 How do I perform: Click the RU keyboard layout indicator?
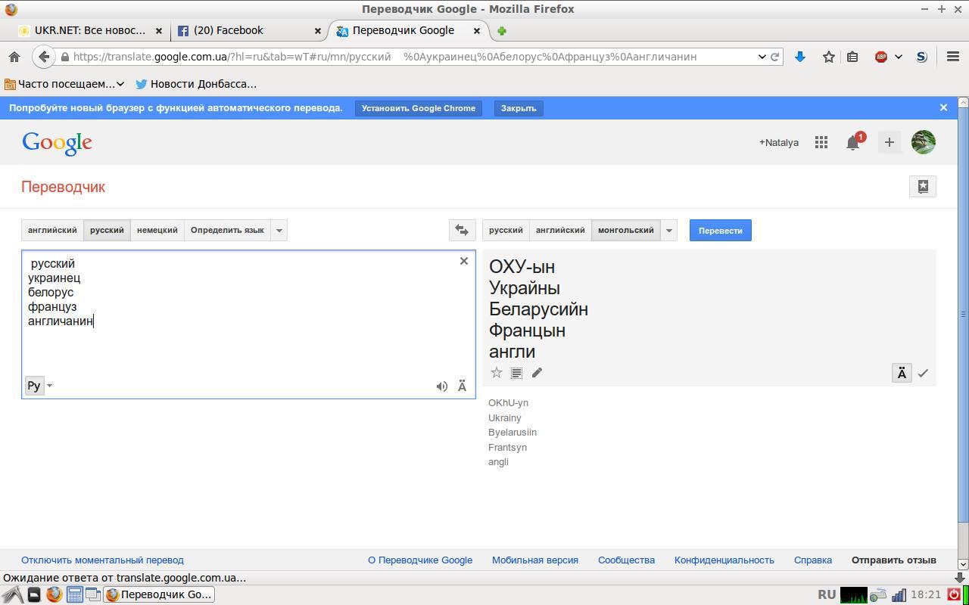[x=826, y=594]
